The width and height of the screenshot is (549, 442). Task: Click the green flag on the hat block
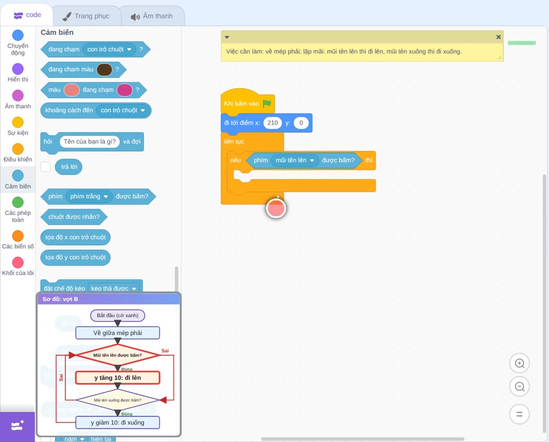coord(267,104)
